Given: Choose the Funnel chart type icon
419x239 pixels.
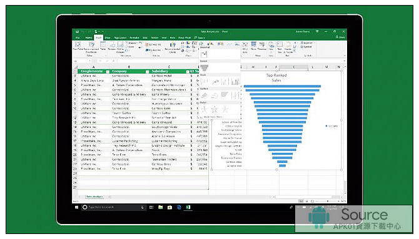Looking at the screenshot, I should point(204,68).
